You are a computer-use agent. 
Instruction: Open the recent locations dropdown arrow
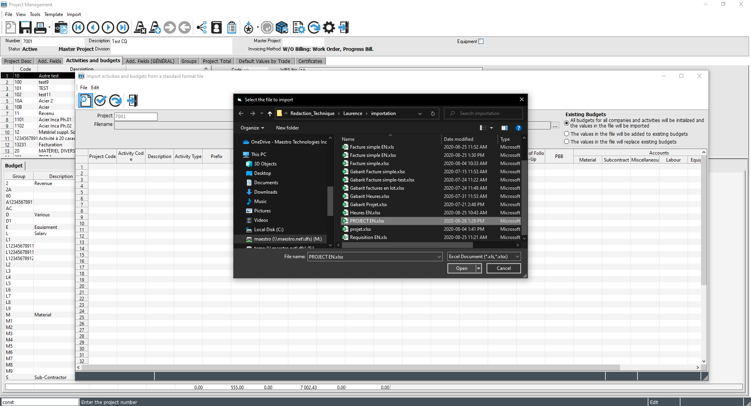(262, 113)
